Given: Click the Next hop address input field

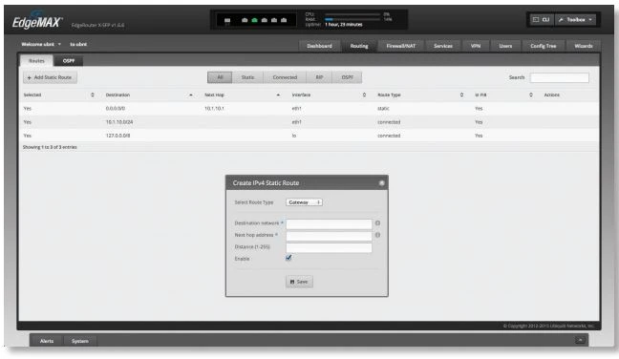Looking at the screenshot, I should click(329, 236).
